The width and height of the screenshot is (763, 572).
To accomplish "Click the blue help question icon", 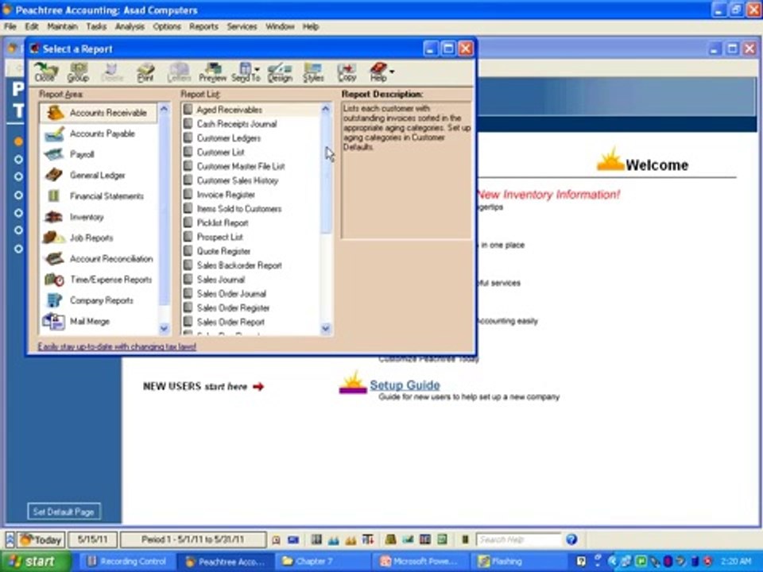I will [571, 539].
